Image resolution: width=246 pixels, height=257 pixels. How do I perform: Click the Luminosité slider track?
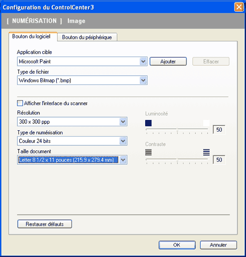[x=177, y=129]
